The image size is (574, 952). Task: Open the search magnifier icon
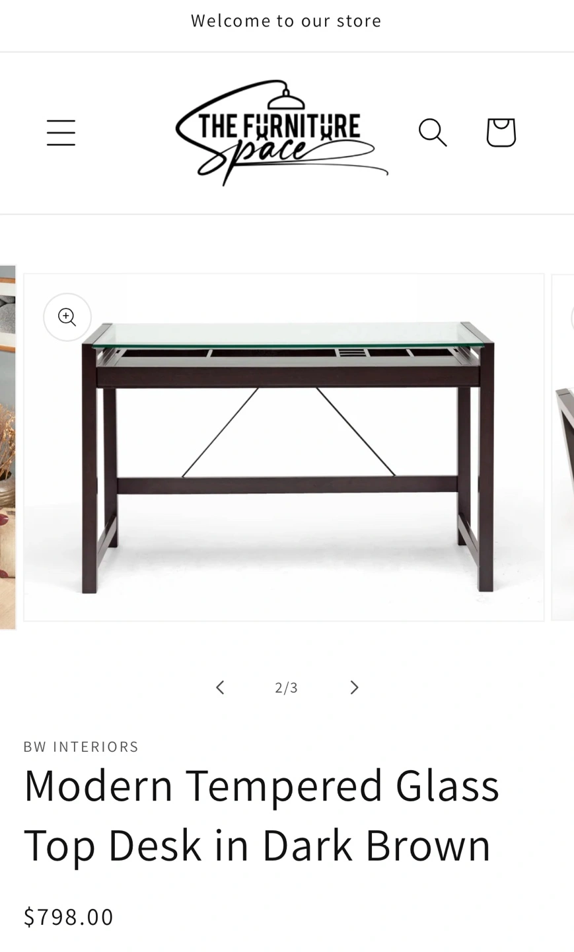[433, 133]
